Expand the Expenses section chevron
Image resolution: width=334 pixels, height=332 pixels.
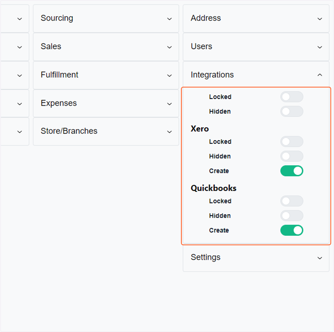169,104
